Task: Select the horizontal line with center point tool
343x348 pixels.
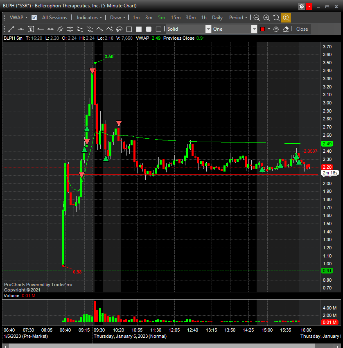Action: [x=21, y=29]
